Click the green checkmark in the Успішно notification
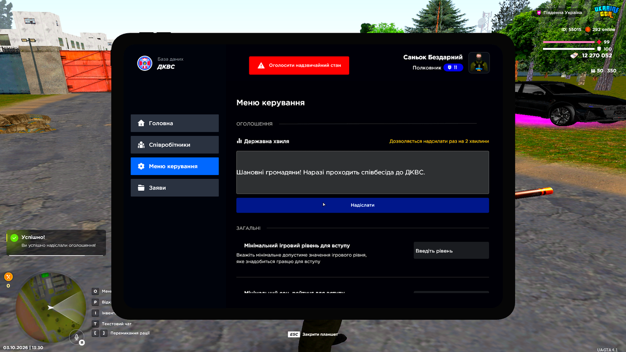626x352 pixels. click(14, 238)
